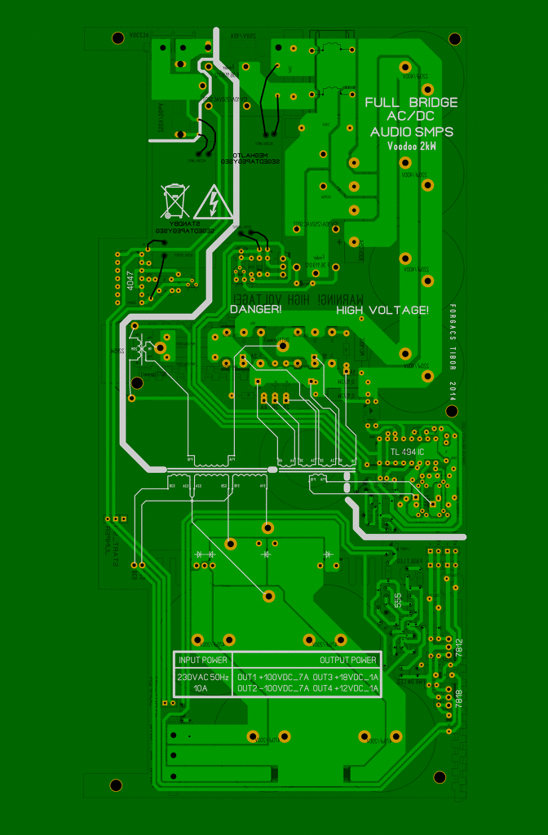Select the FULL BRIDGE title text
Viewport: 548px width, 835px height.
click(411, 103)
